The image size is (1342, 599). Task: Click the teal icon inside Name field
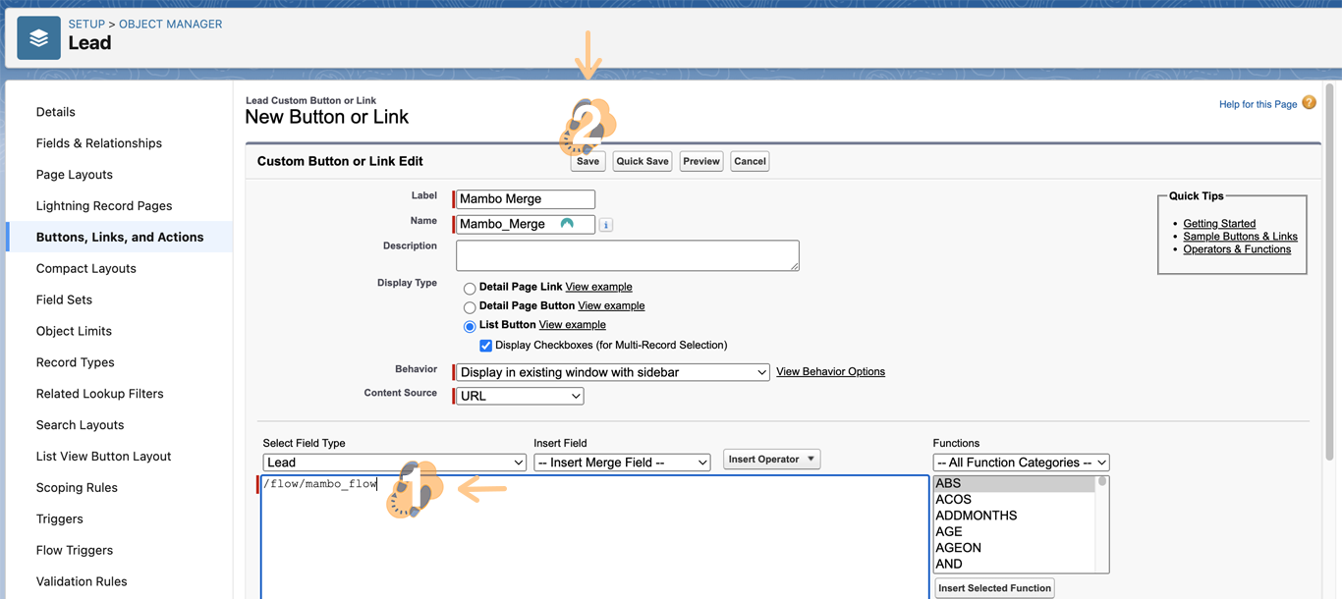[567, 224]
